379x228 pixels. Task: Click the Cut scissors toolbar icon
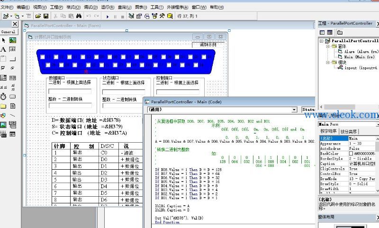[x=55, y=16]
